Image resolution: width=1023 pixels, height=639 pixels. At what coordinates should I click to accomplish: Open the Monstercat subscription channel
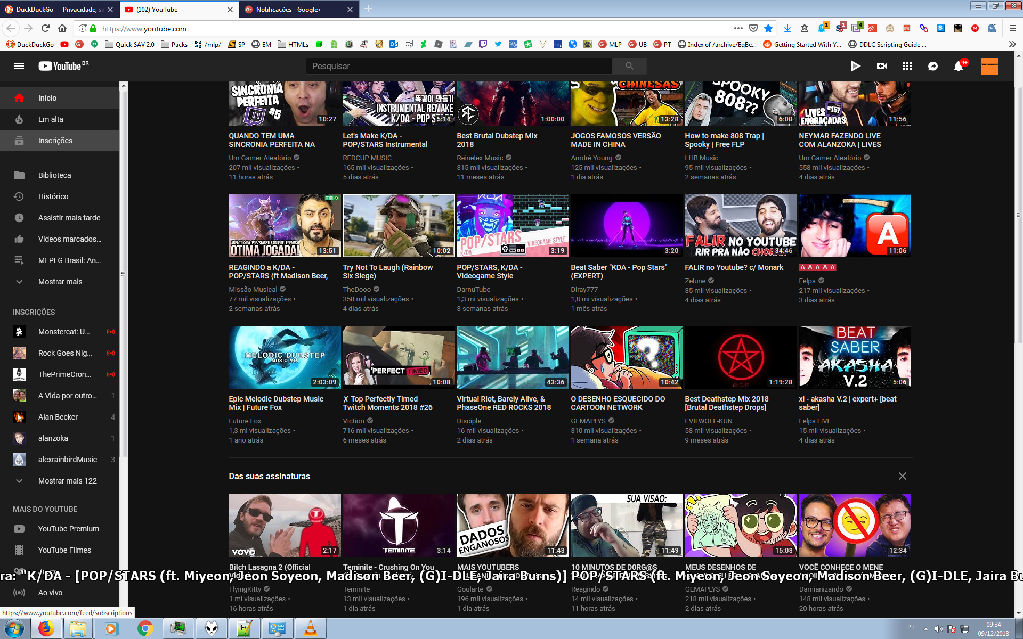tap(63, 332)
